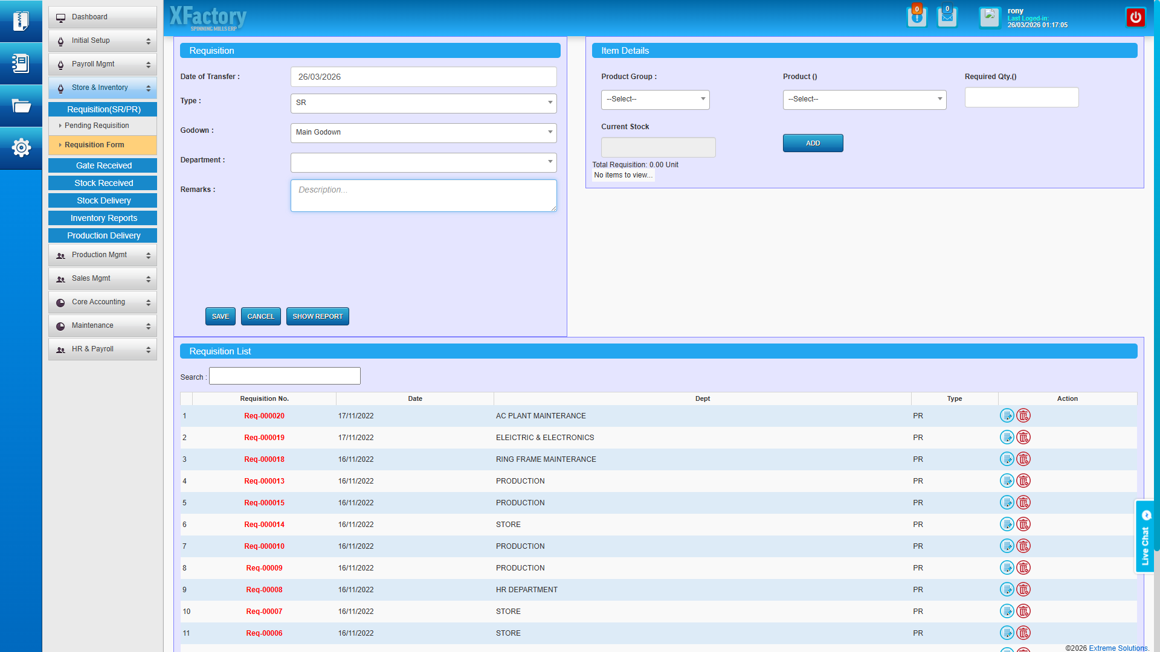
Task: Open the Inventory Reports menu
Action: click(103, 218)
